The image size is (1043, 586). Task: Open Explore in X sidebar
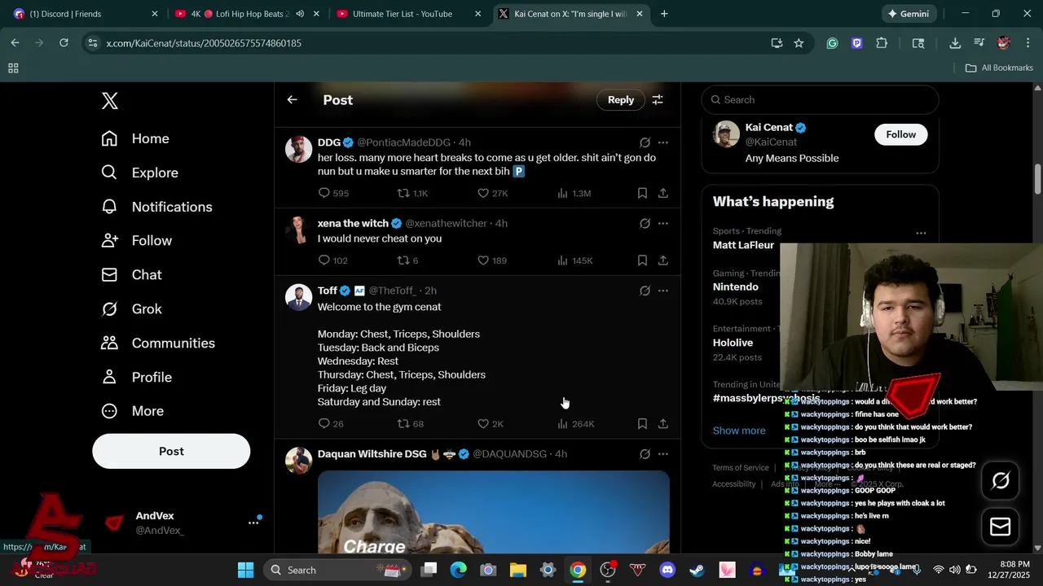pyautogui.click(x=139, y=173)
